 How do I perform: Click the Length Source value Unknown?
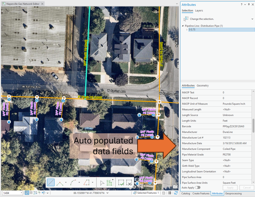click(228, 115)
